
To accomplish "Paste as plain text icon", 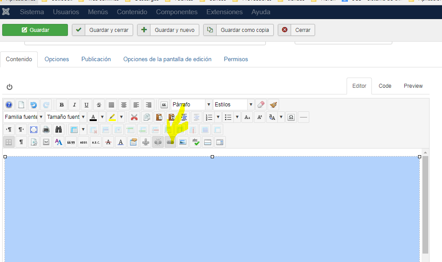I will 172,117.
